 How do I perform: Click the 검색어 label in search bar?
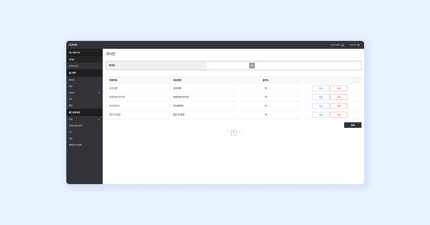tap(112, 66)
